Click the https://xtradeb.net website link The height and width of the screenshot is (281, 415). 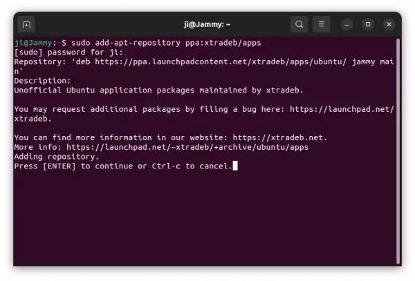278,137
